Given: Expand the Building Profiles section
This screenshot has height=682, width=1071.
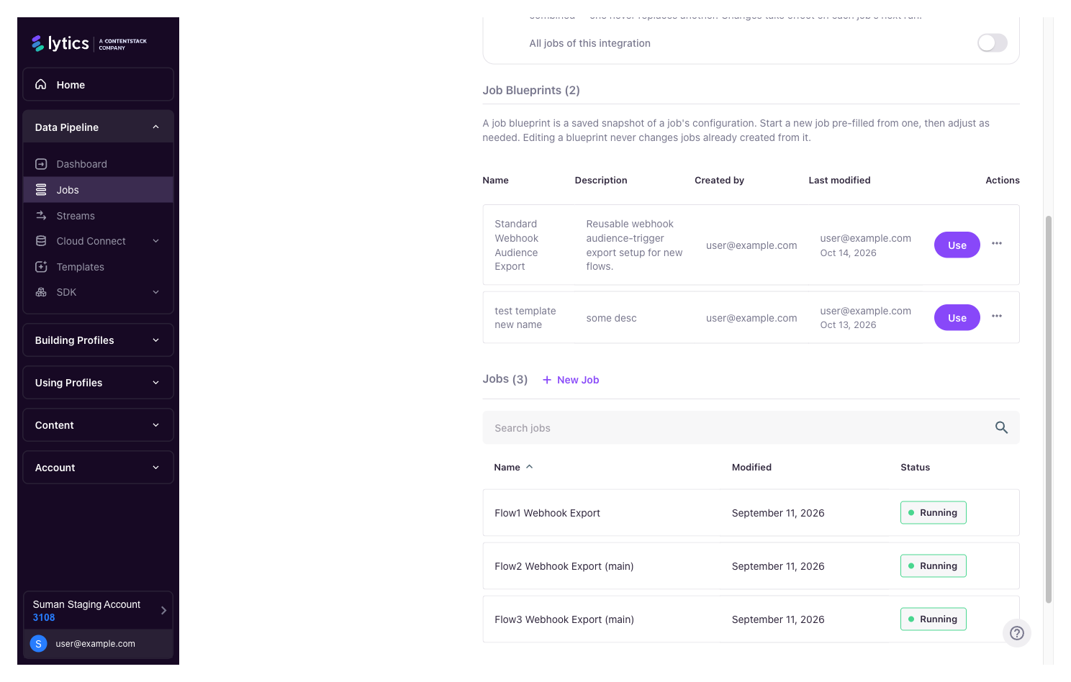Looking at the screenshot, I should [98, 340].
